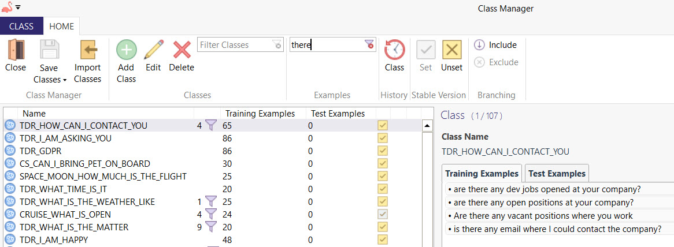Clear the 'there' examples filter
674x247 pixels.
point(369,45)
